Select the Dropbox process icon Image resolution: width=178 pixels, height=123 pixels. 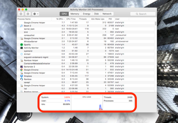[21, 76]
